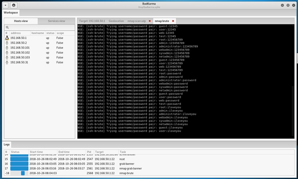This screenshot has width=298, height=179.
Task: Switch to Services view
Action: click(x=56, y=21)
